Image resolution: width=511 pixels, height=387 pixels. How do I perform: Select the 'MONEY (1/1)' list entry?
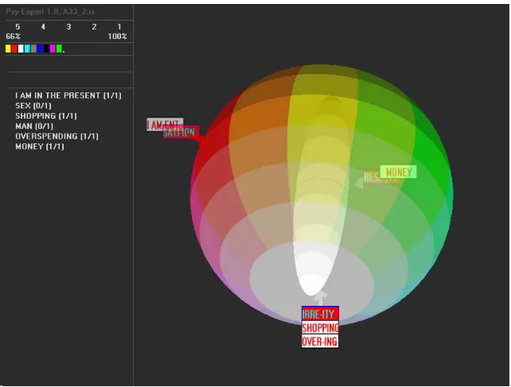40,147
